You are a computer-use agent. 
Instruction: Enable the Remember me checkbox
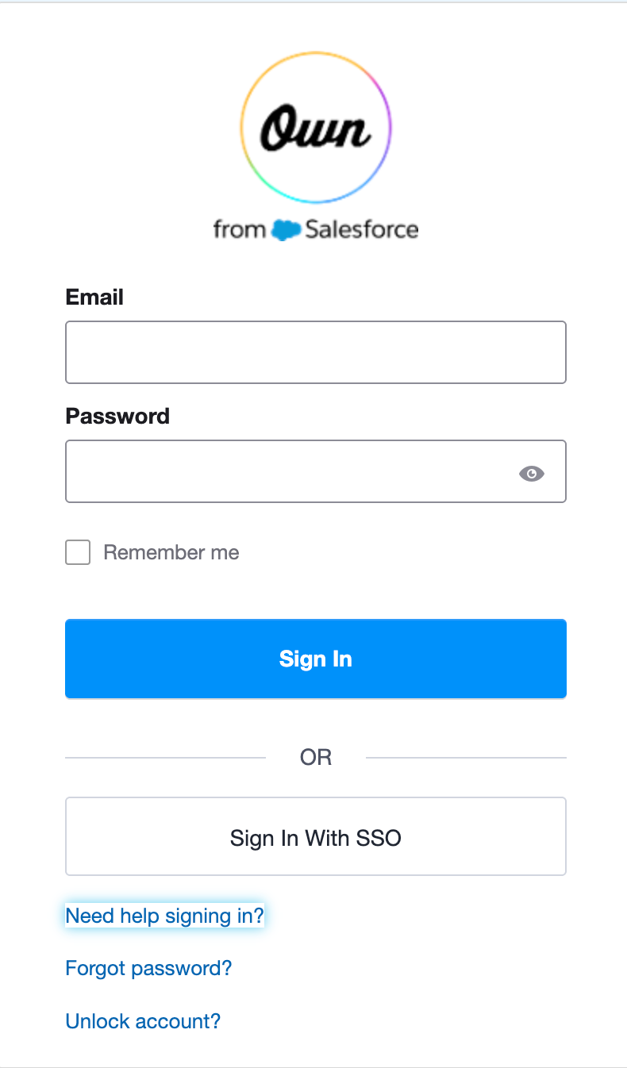click(x=77, y=552)
